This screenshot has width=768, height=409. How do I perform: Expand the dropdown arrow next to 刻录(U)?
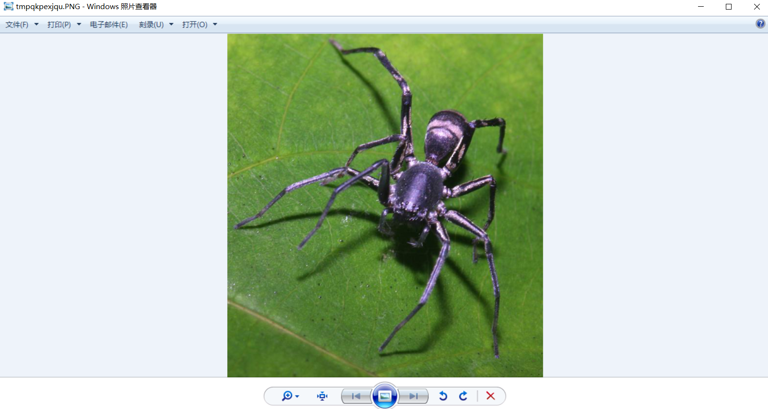pos(171,24)
